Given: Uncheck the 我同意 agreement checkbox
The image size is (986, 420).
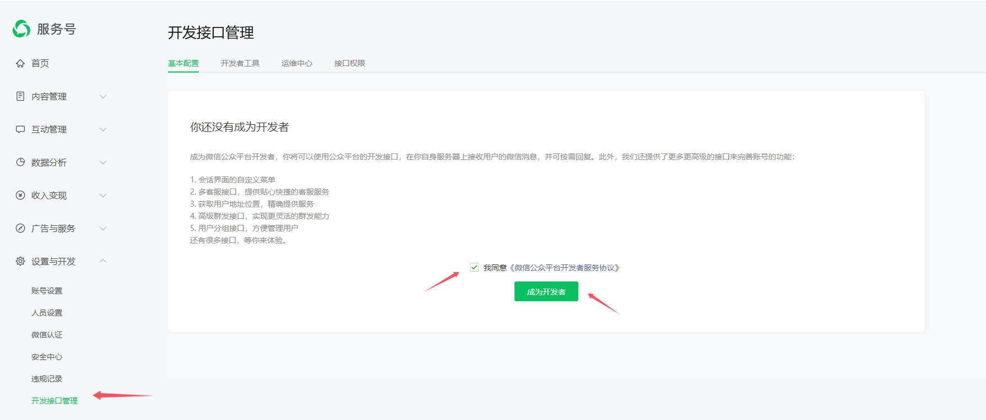Looking at the screenshot, I should click(x=474, y=267).
